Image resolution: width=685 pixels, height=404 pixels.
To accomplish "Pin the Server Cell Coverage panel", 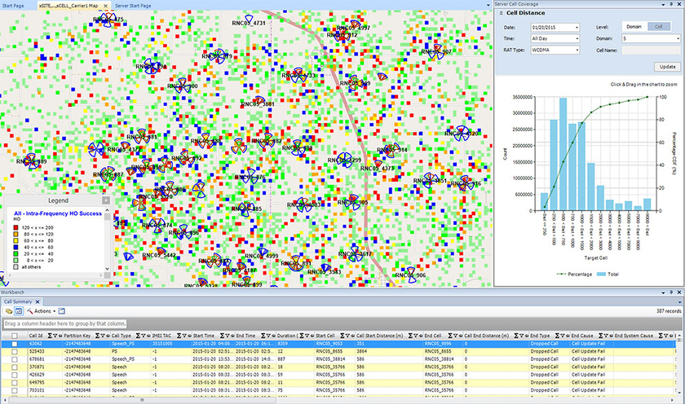I will [x=670, y=5].
